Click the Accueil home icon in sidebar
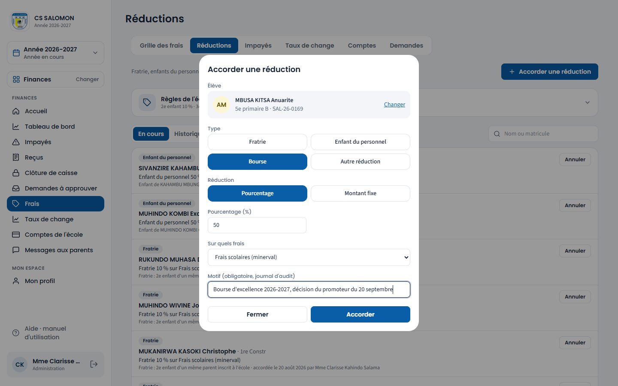The image size is (618, 386). pos(16,111)
